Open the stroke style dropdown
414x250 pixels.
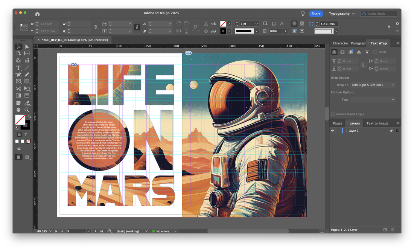[256, 31]
